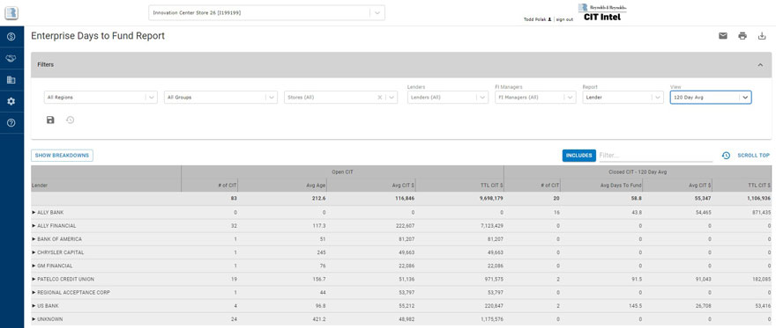Click the Open CIT group header
Viewport: 776px width, 328px height.
[x=342, y=172]
